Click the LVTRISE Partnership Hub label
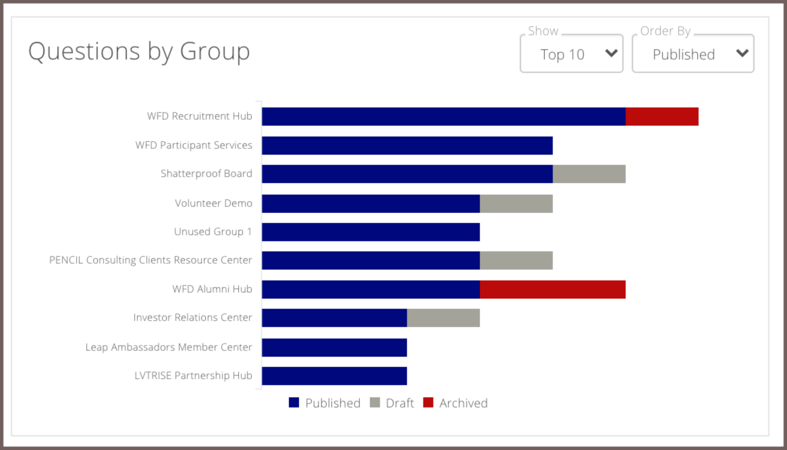Image resolution: width=787 pixels, height=450 pixels. 193,376
